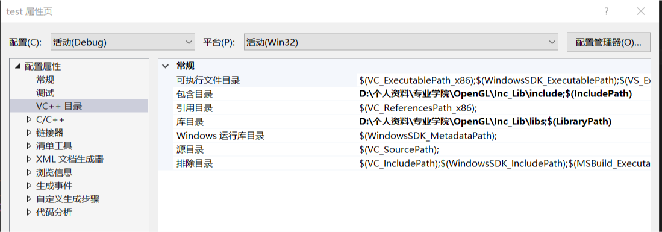Viewport: 662px width, 232px height.
Task: Expand the 浏览信息 node arrow
Action: 29,172
